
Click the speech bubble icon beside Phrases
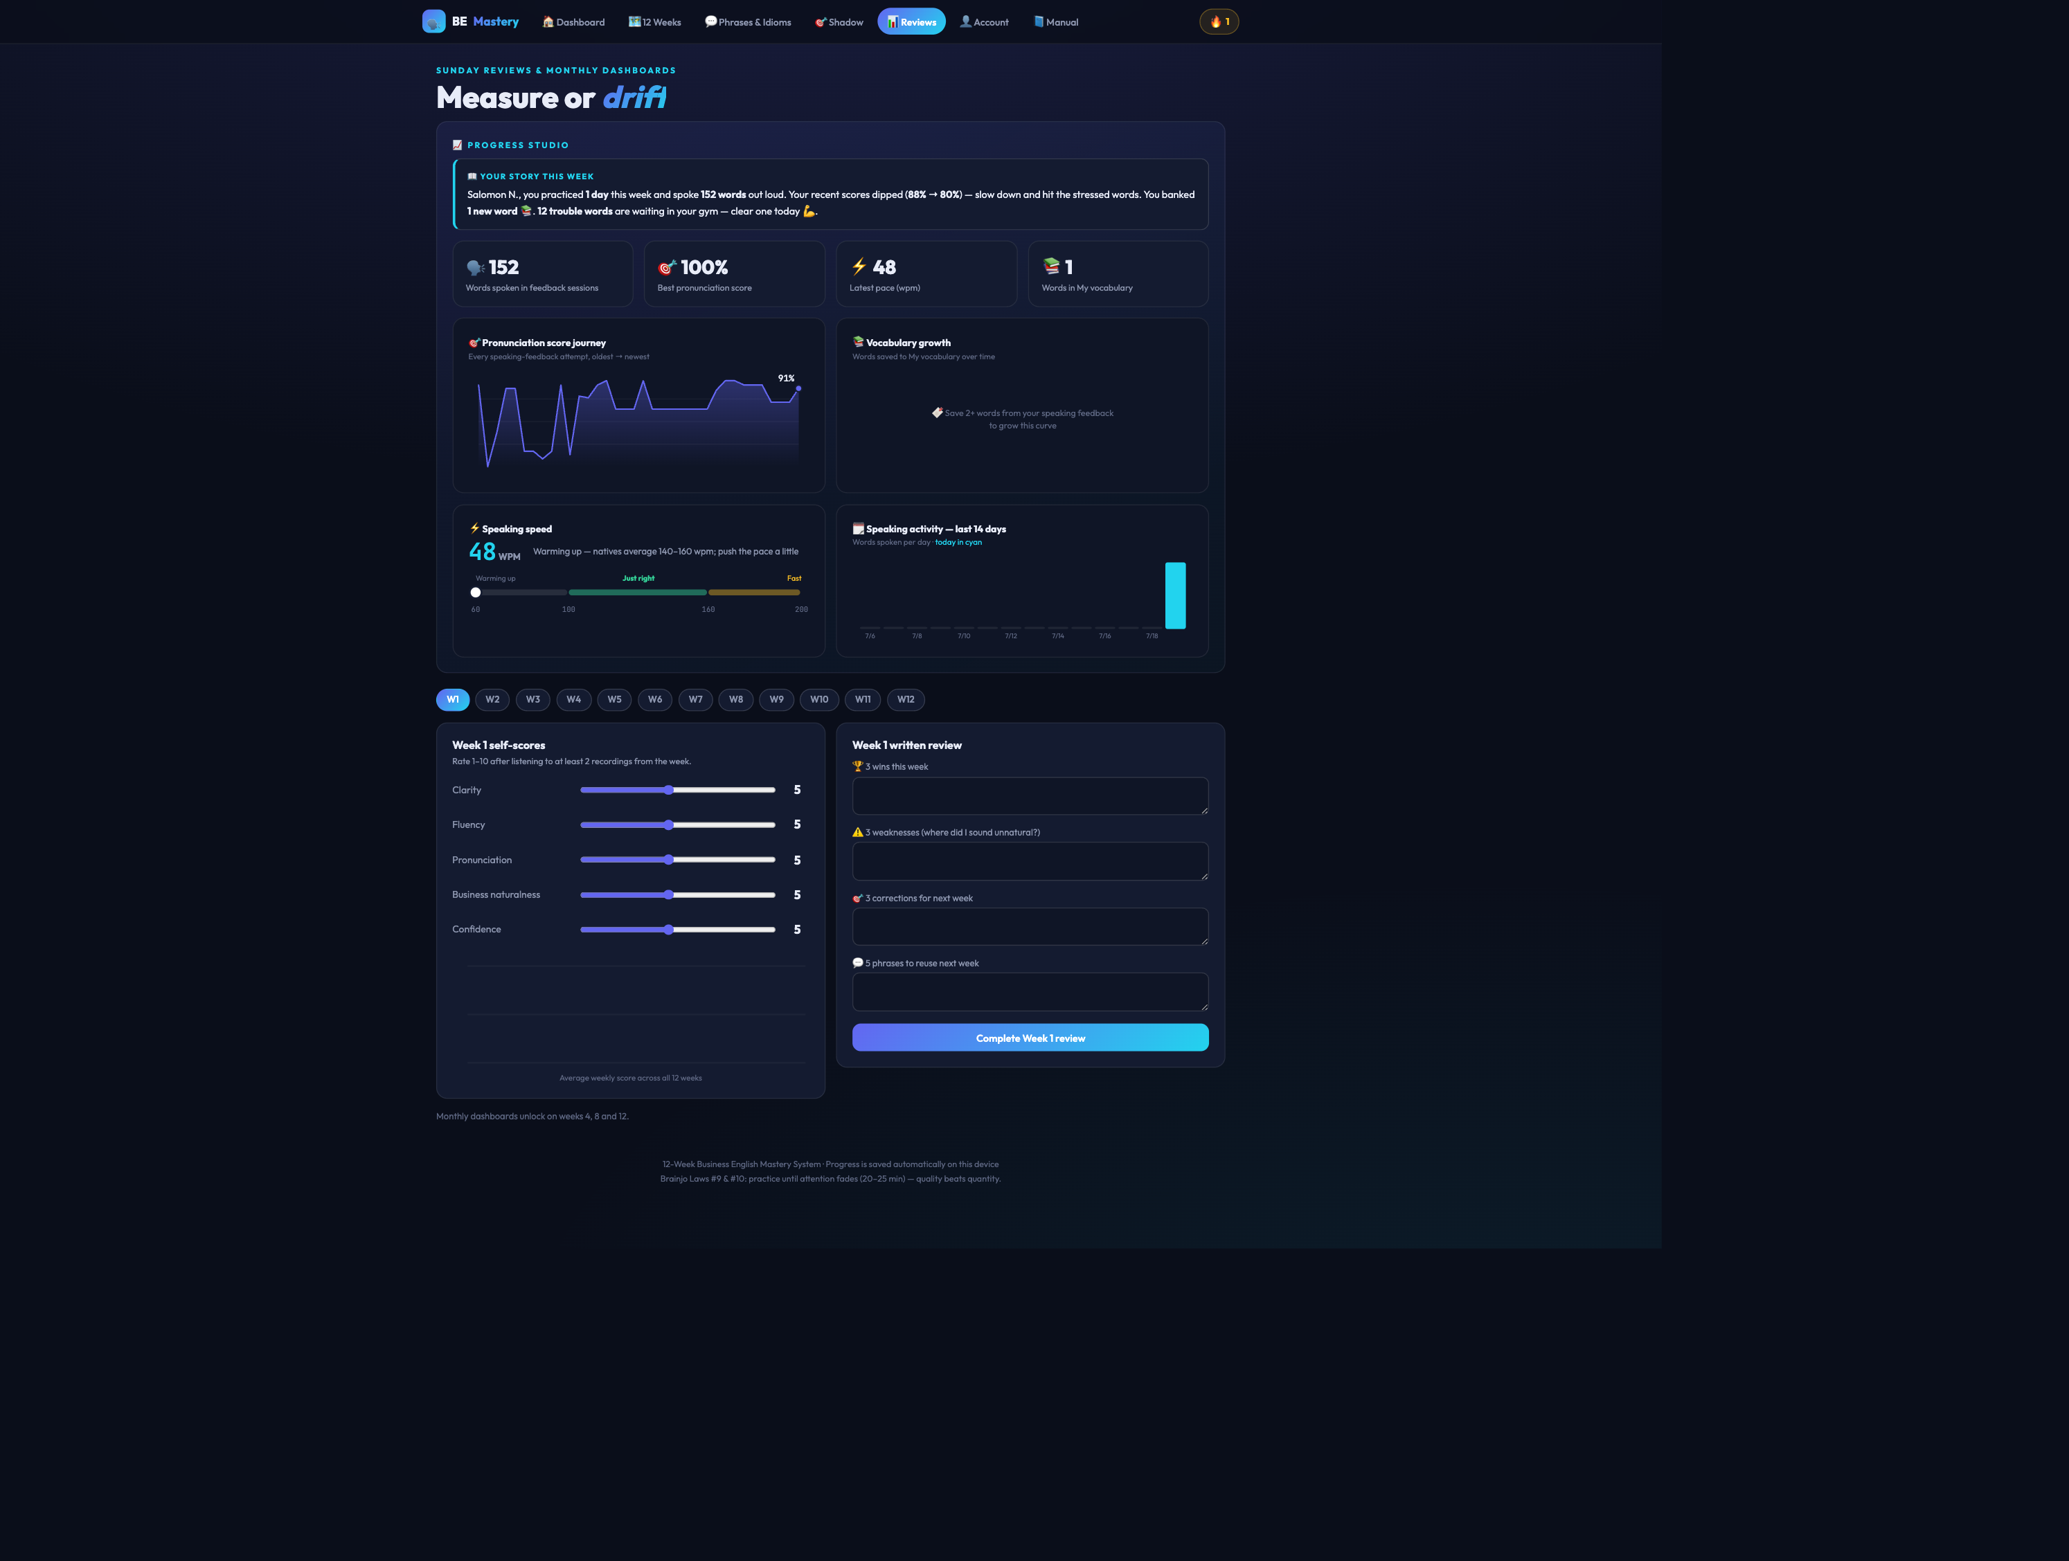(x=711, y=21)
